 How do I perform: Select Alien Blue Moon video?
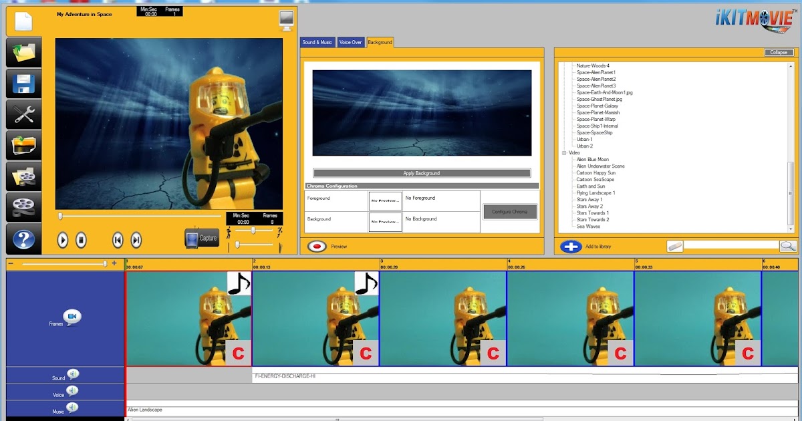[593, 160]
